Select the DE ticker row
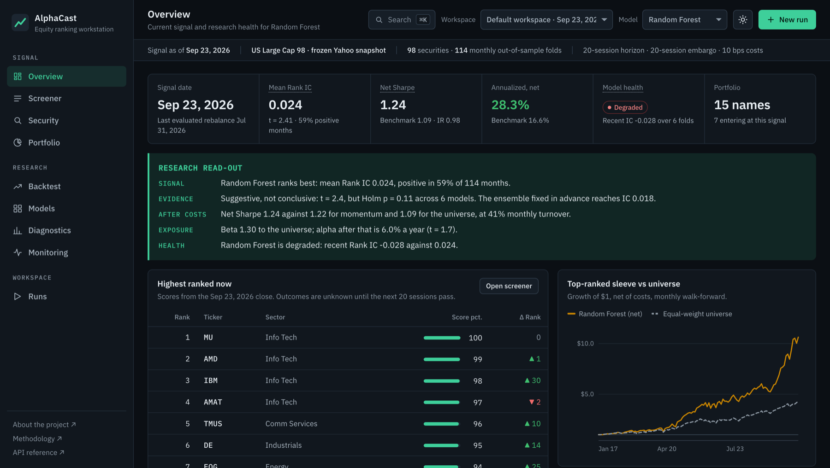The image size is (830, 468). (348, 445)
